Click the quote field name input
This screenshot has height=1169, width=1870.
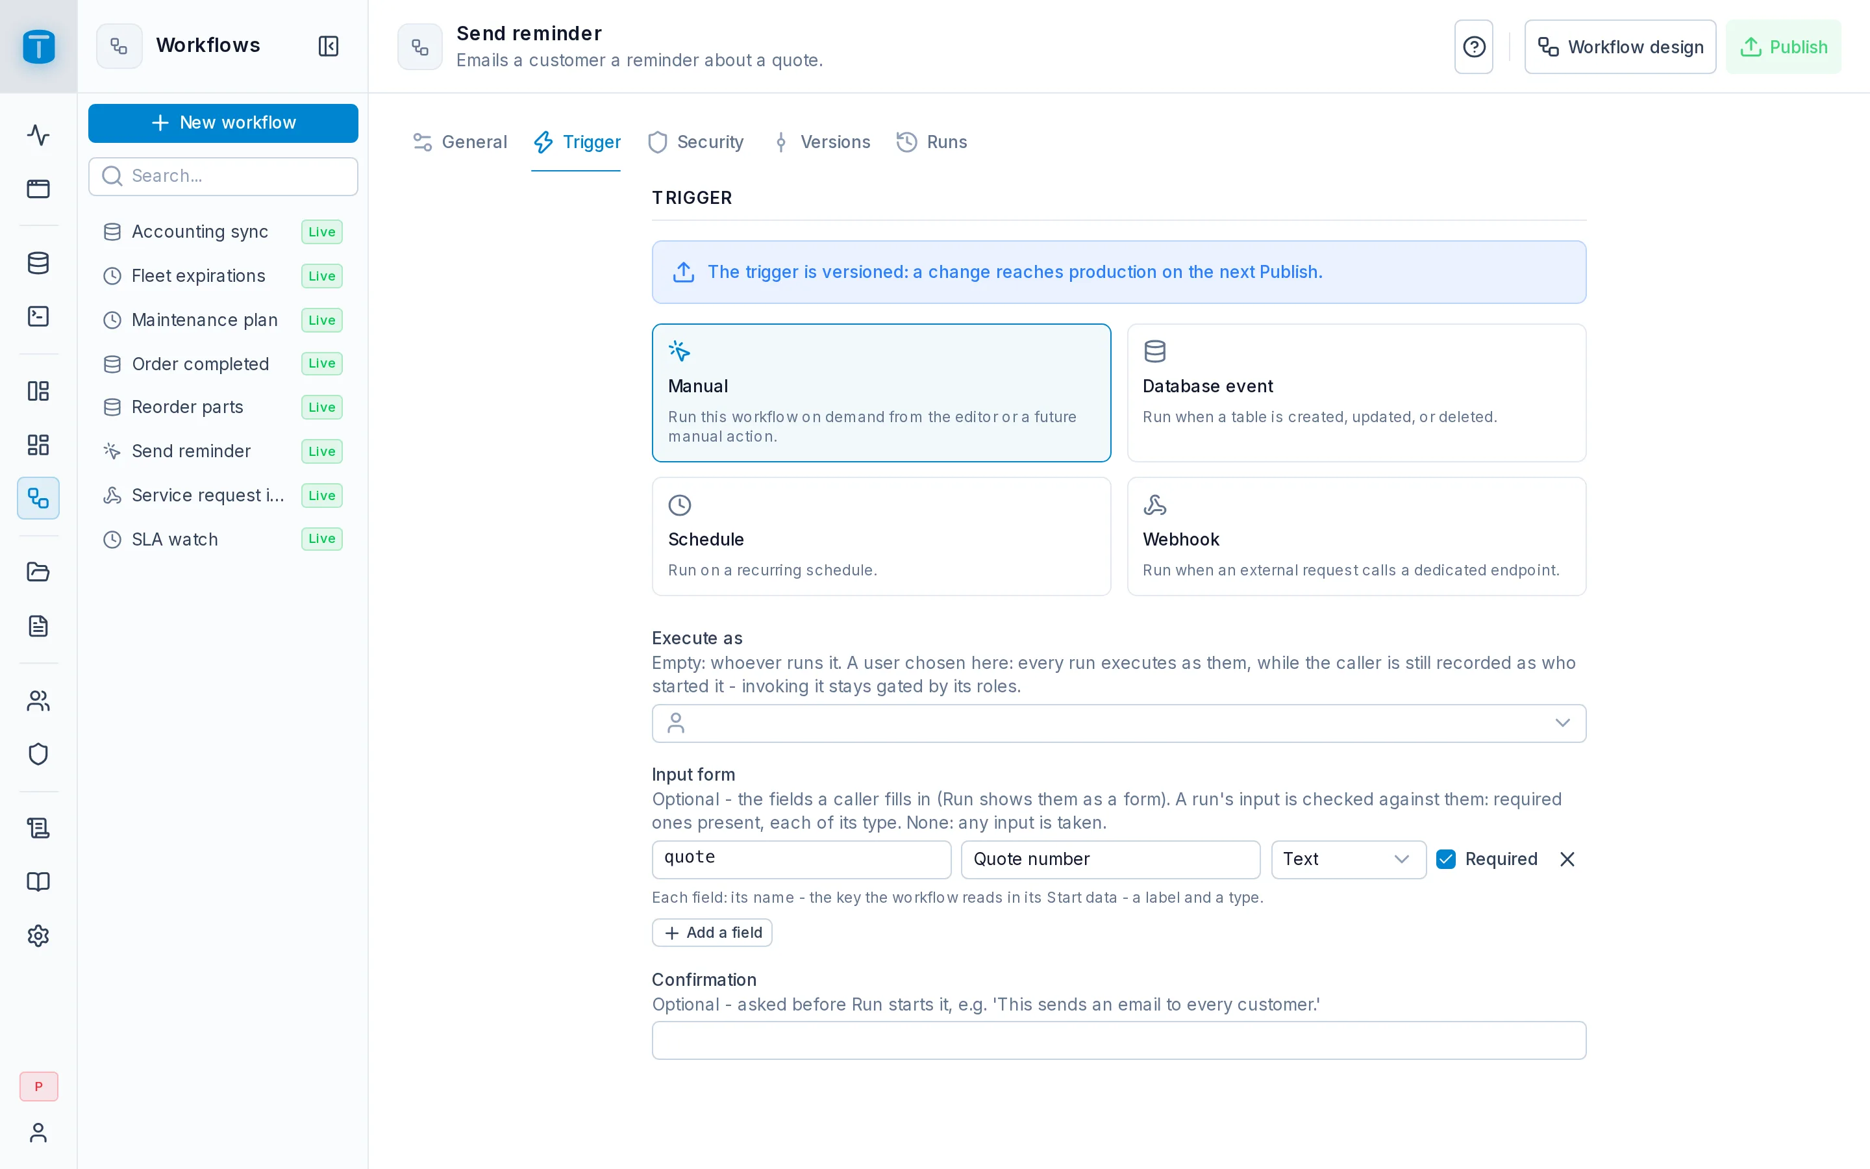pos(801,860)
